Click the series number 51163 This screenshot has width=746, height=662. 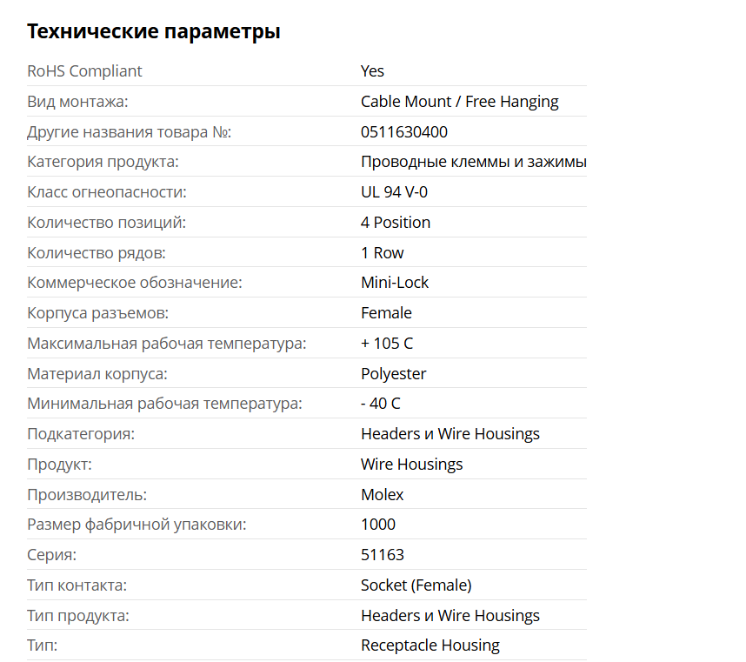coord(383,554)
